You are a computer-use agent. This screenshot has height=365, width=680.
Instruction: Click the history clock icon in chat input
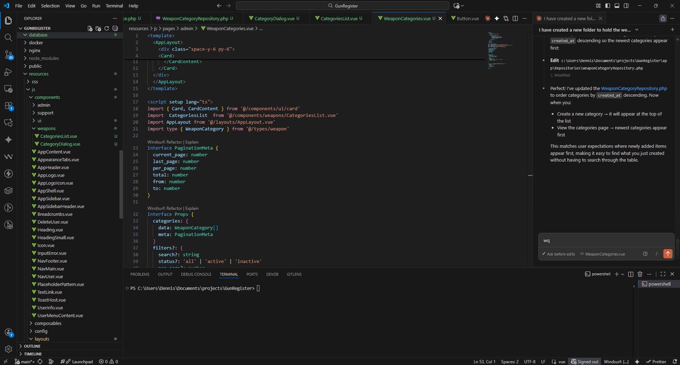point(645,254)
